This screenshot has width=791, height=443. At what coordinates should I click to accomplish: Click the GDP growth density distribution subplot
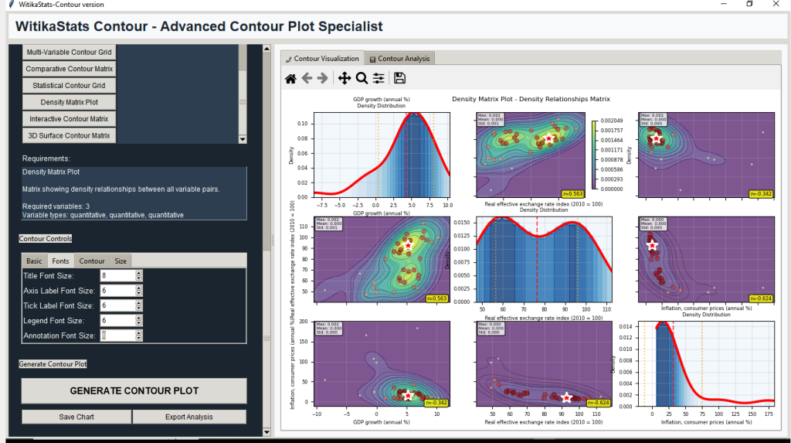382,155
